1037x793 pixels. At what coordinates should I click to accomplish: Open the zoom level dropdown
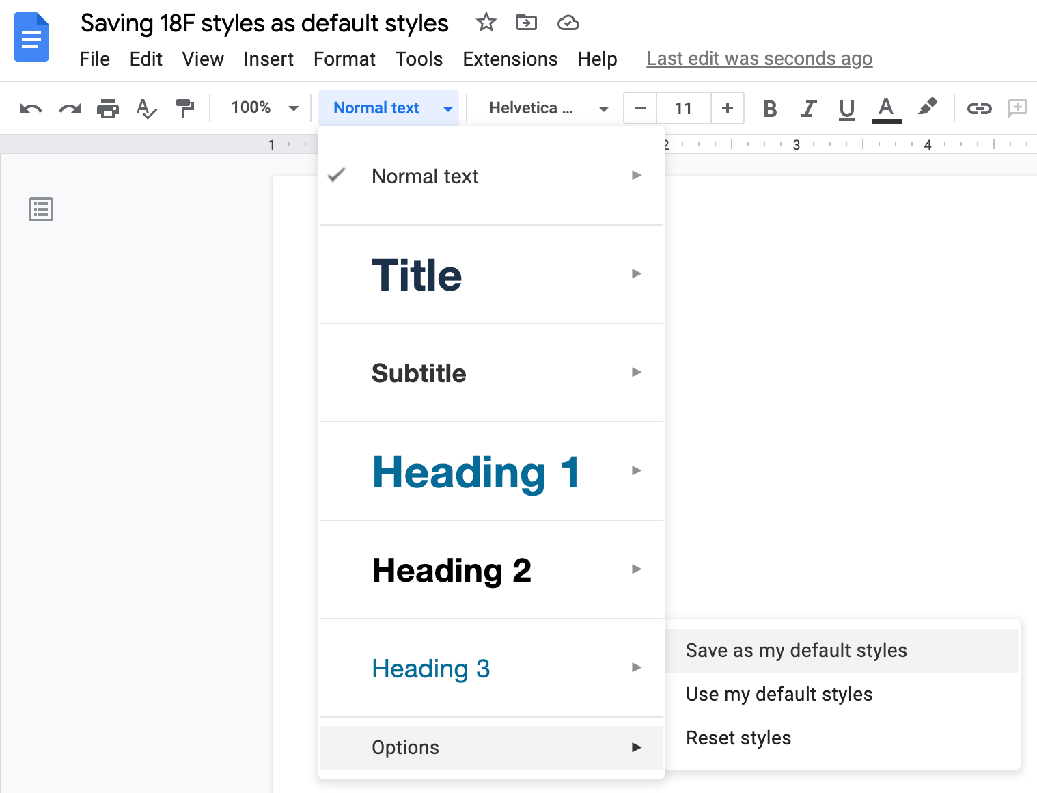(x=294, y=108)
